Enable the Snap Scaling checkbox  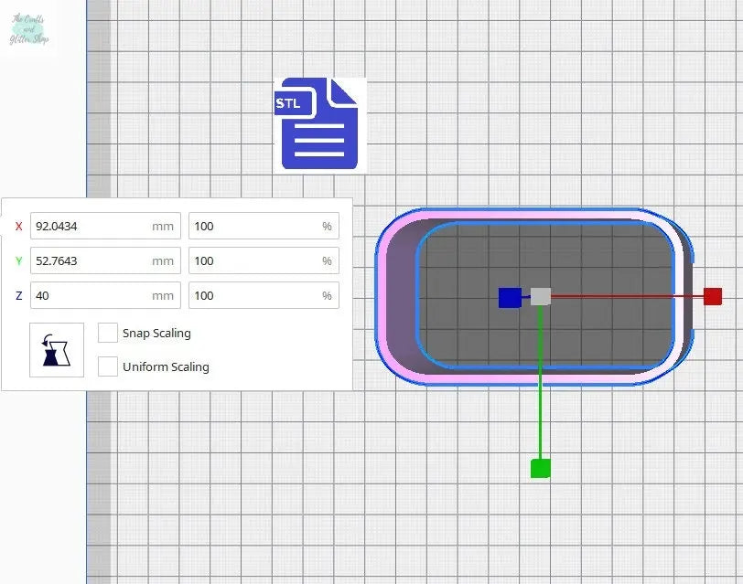click(x=108, y=333)
